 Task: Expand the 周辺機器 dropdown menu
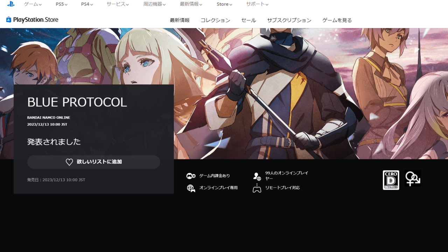pos(154,4)
